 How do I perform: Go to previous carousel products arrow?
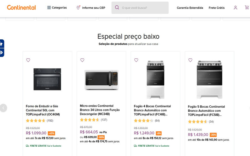pos(3,108)
